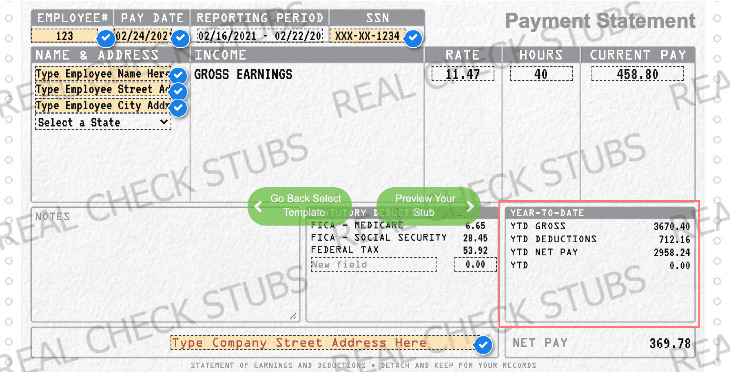Click the NET PAY amount 369.78
The width and height of the screenshot is (731, 372).
pyautogui.click(x=670, y=343)
